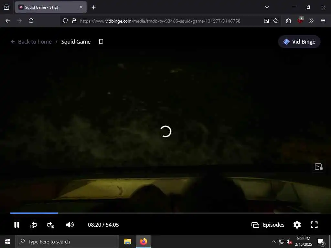Image resolution: width=331 pixels, height=248 pixels.
Task: Click the video progress bar
Action: pyautogui.click(x=165, y=213)
